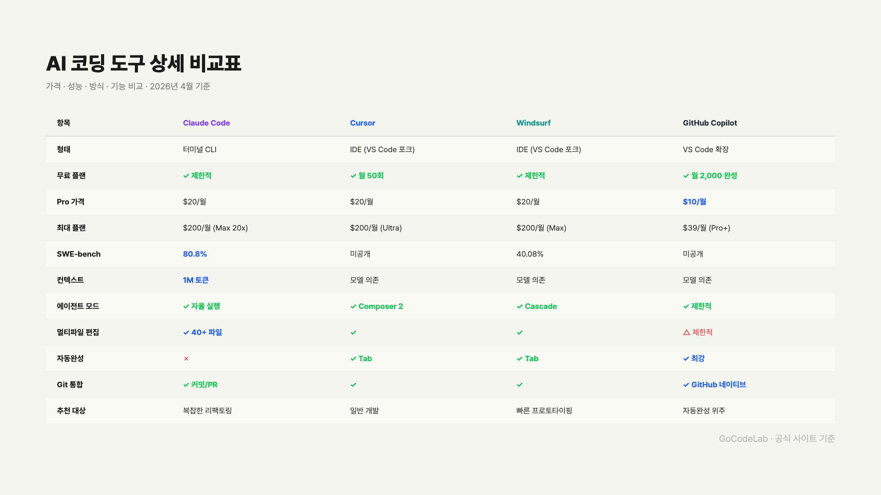881x495 pixels.
Task: Toggle the lone checkmark in Cursor 멀티파일 편집 cell
Action: [x=353, y=332]
